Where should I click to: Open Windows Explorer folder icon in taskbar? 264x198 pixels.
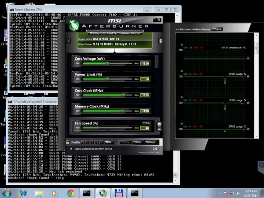coord(39,193)
